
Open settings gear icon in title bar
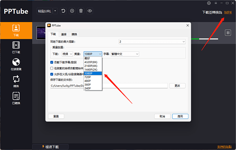point(209,3)
